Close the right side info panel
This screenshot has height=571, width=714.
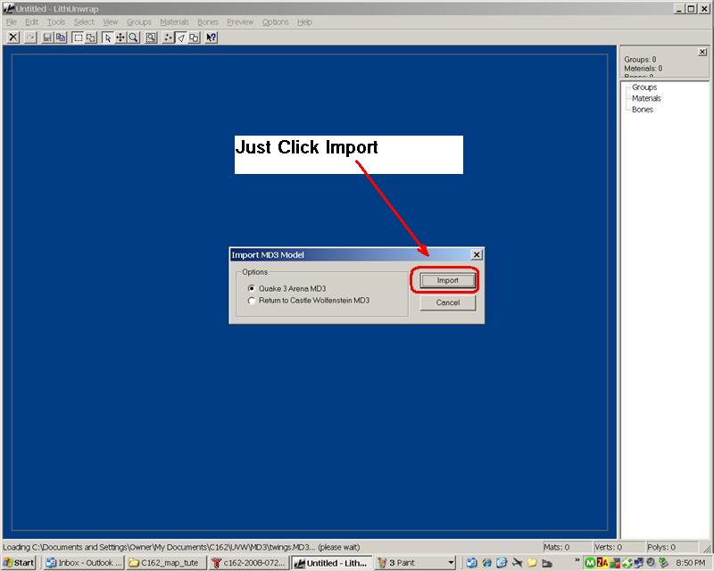coord(702,52)
